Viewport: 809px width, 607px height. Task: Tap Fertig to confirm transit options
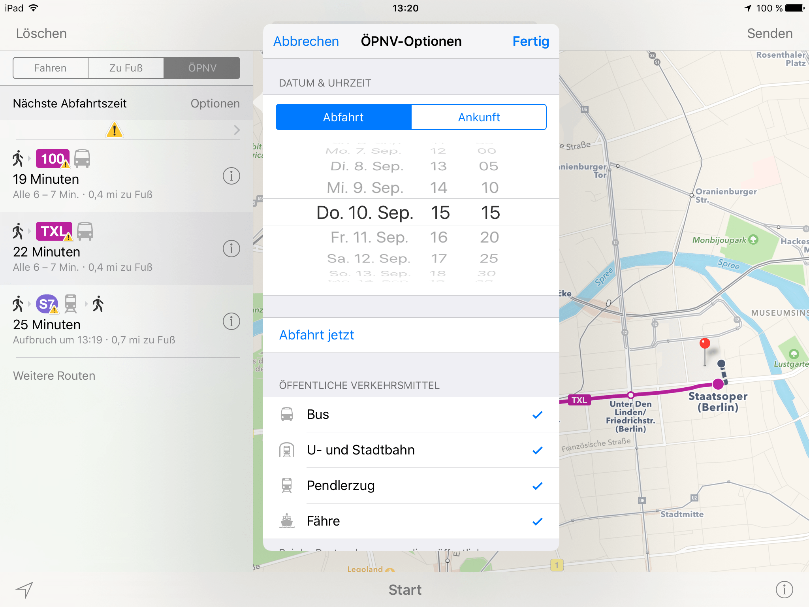pyautogui.click(x=531, y=41)
